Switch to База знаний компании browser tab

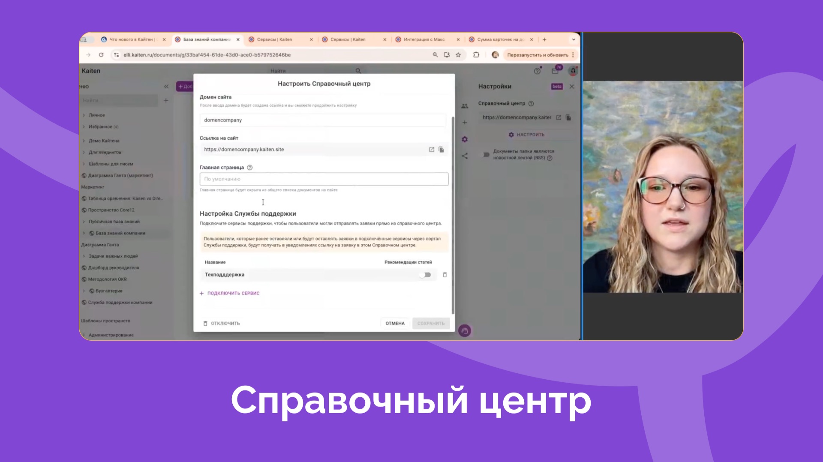click(207, 39)
